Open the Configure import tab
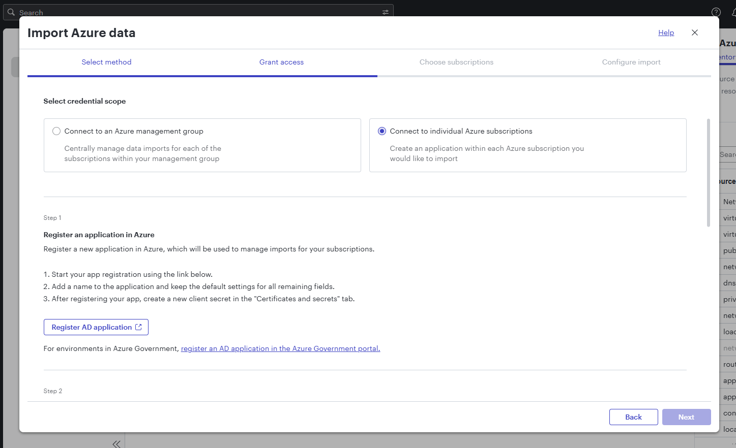The image size is (736, 448). pos(631,62)
